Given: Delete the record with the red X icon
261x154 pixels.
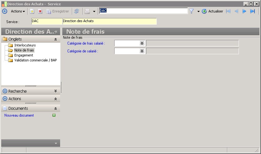Looking at the screenshot, I should click(40, 11).
